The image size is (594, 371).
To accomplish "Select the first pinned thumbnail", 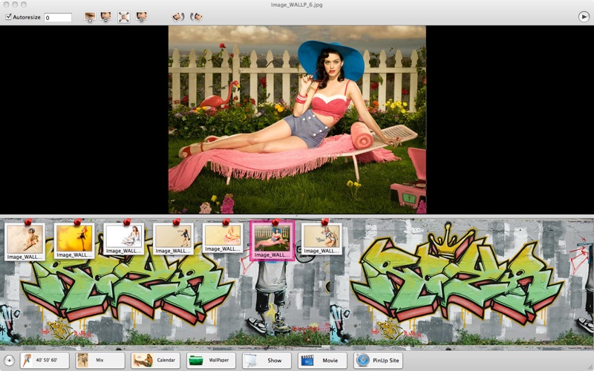I will click(25, 239).
